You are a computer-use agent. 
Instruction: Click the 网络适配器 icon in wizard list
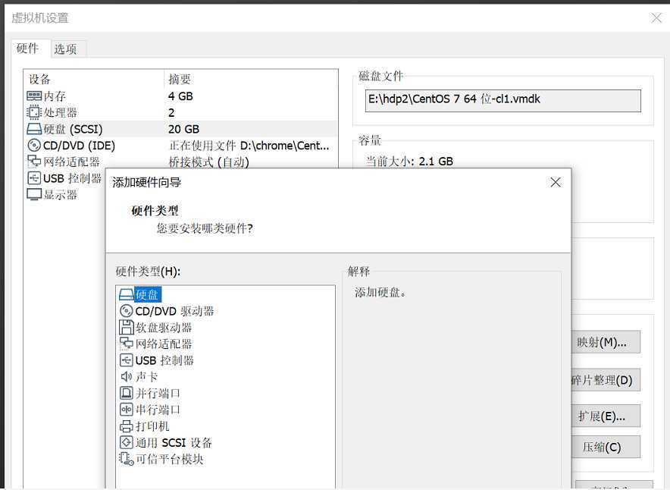[x=127, y=343]
